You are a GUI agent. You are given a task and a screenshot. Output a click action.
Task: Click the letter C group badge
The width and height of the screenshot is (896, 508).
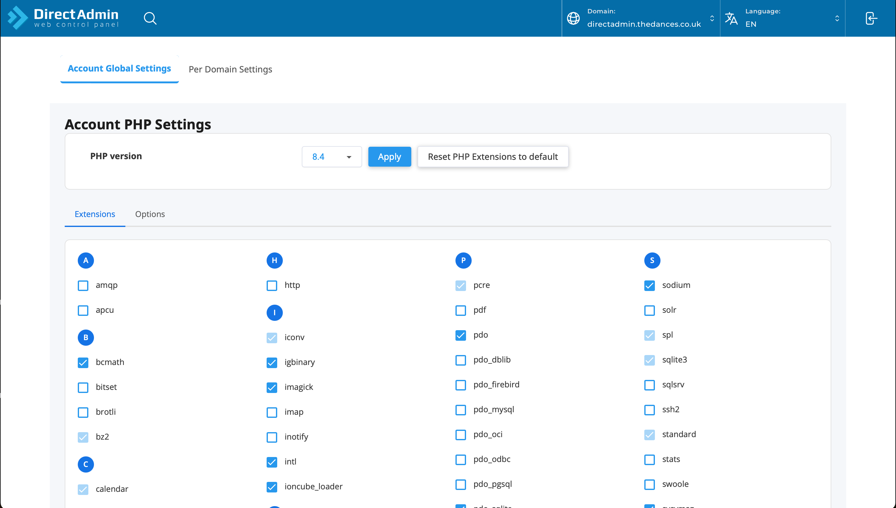(x=86, y=464)
